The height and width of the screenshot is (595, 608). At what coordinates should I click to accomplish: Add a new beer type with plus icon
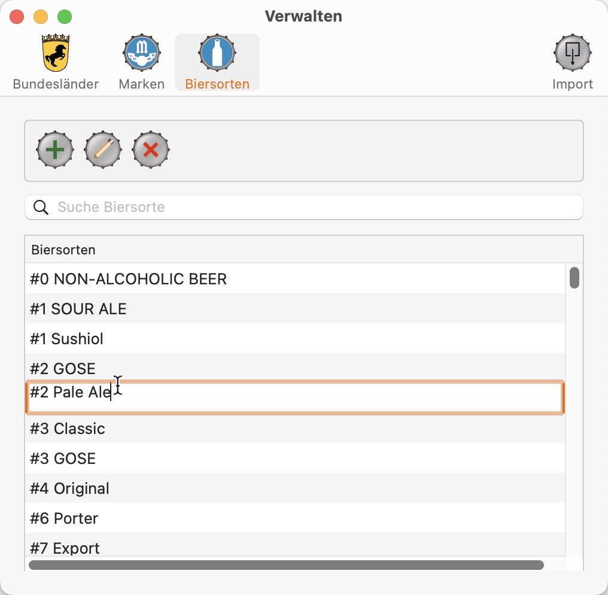[55, 149]
